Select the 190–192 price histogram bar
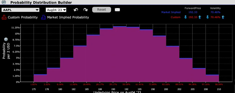Viewport: 235px width, 93px height. [120, 54]
